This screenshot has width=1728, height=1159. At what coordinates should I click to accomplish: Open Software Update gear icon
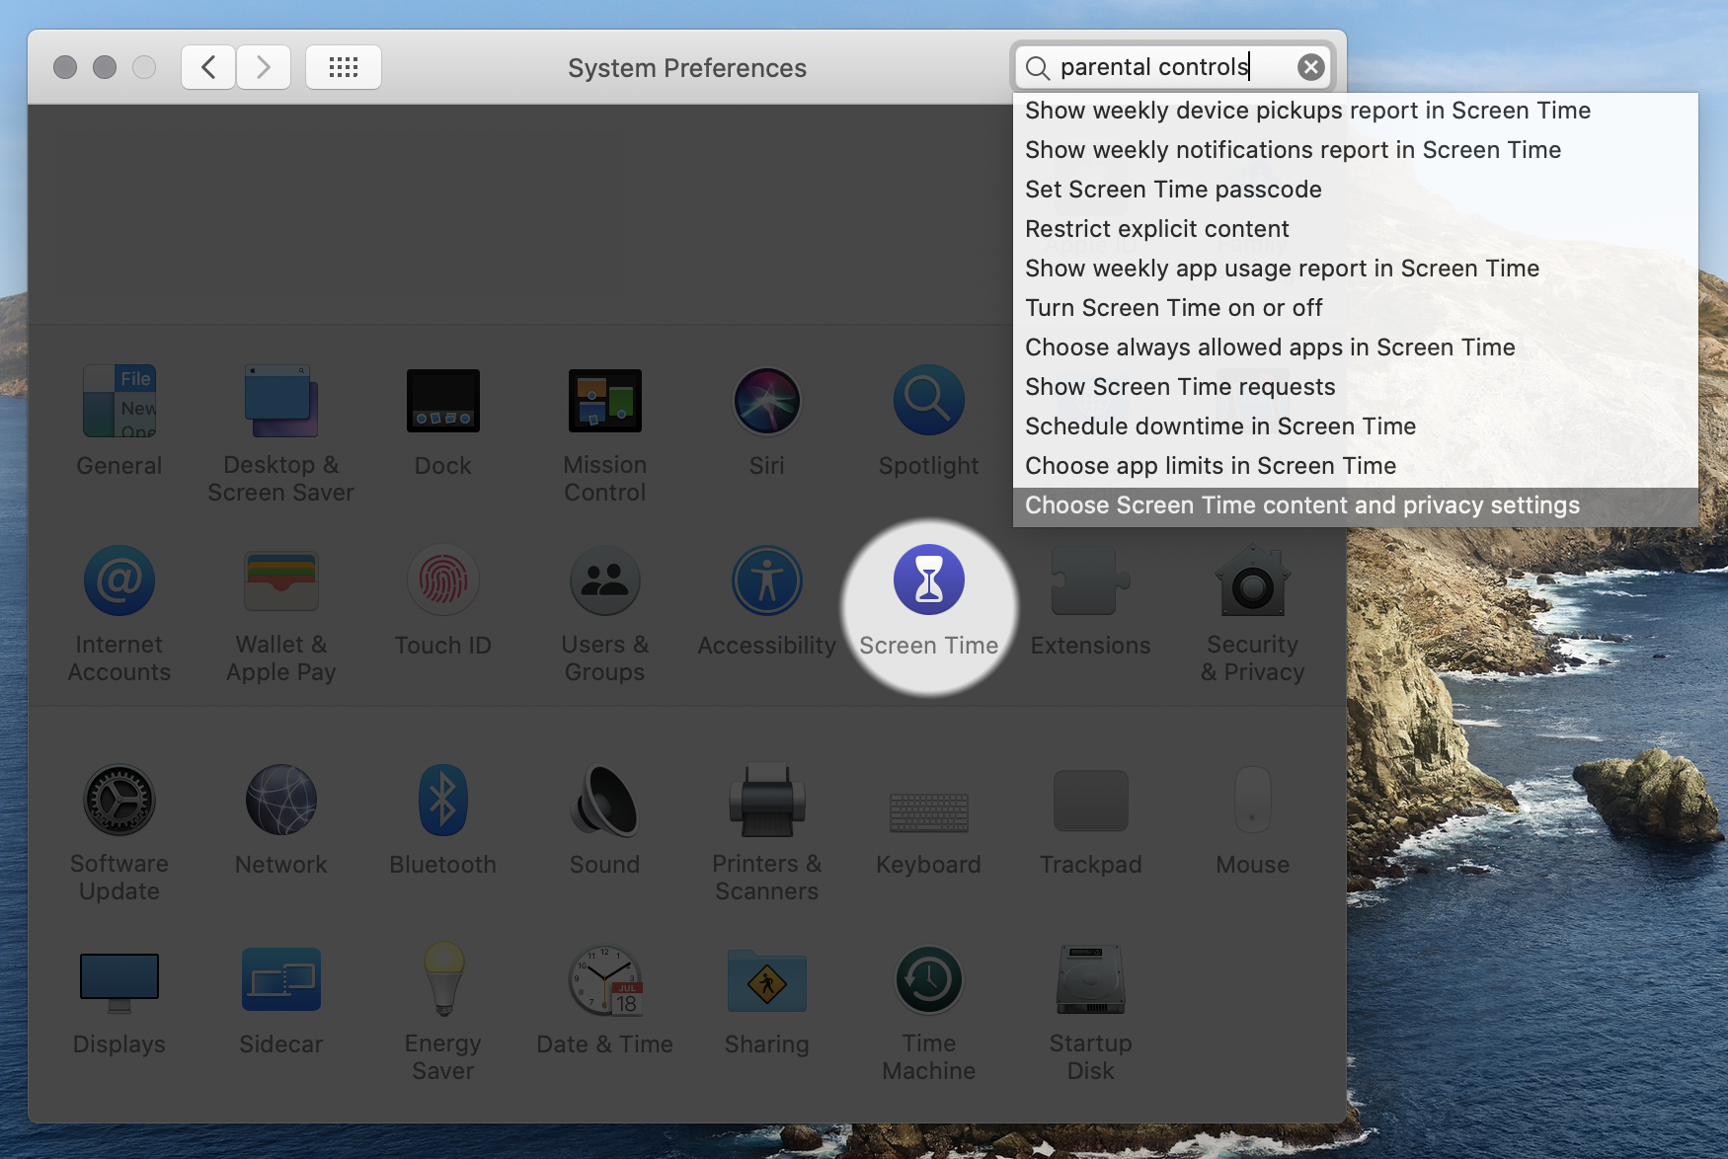click(x=119, y=800)
